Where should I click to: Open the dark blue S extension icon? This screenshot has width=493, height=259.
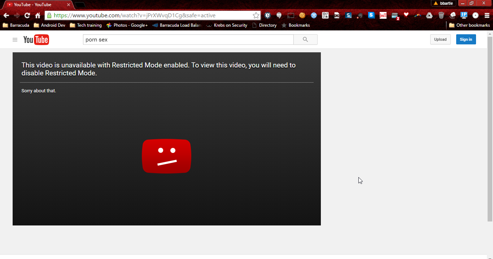[348, 16]
